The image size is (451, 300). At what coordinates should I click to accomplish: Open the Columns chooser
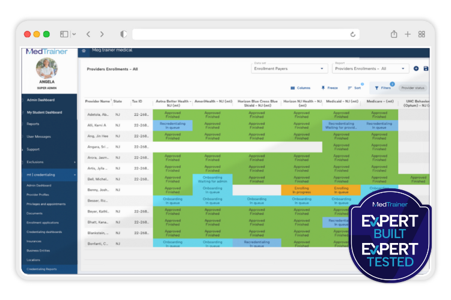[300, 88]
